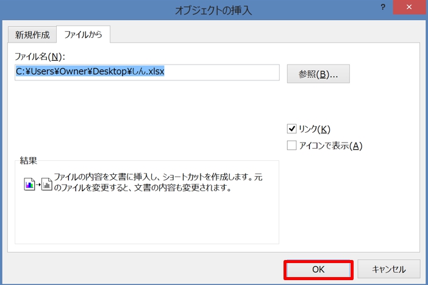Select the ファイルから tab
This screenshot has height=285, width=428.
click(84, 34)
